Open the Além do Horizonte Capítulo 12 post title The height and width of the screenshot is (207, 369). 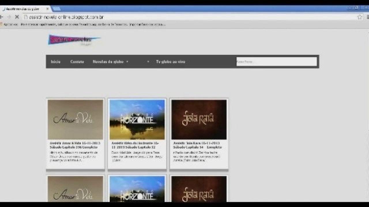pyautogui.click(x=135, y=145)
